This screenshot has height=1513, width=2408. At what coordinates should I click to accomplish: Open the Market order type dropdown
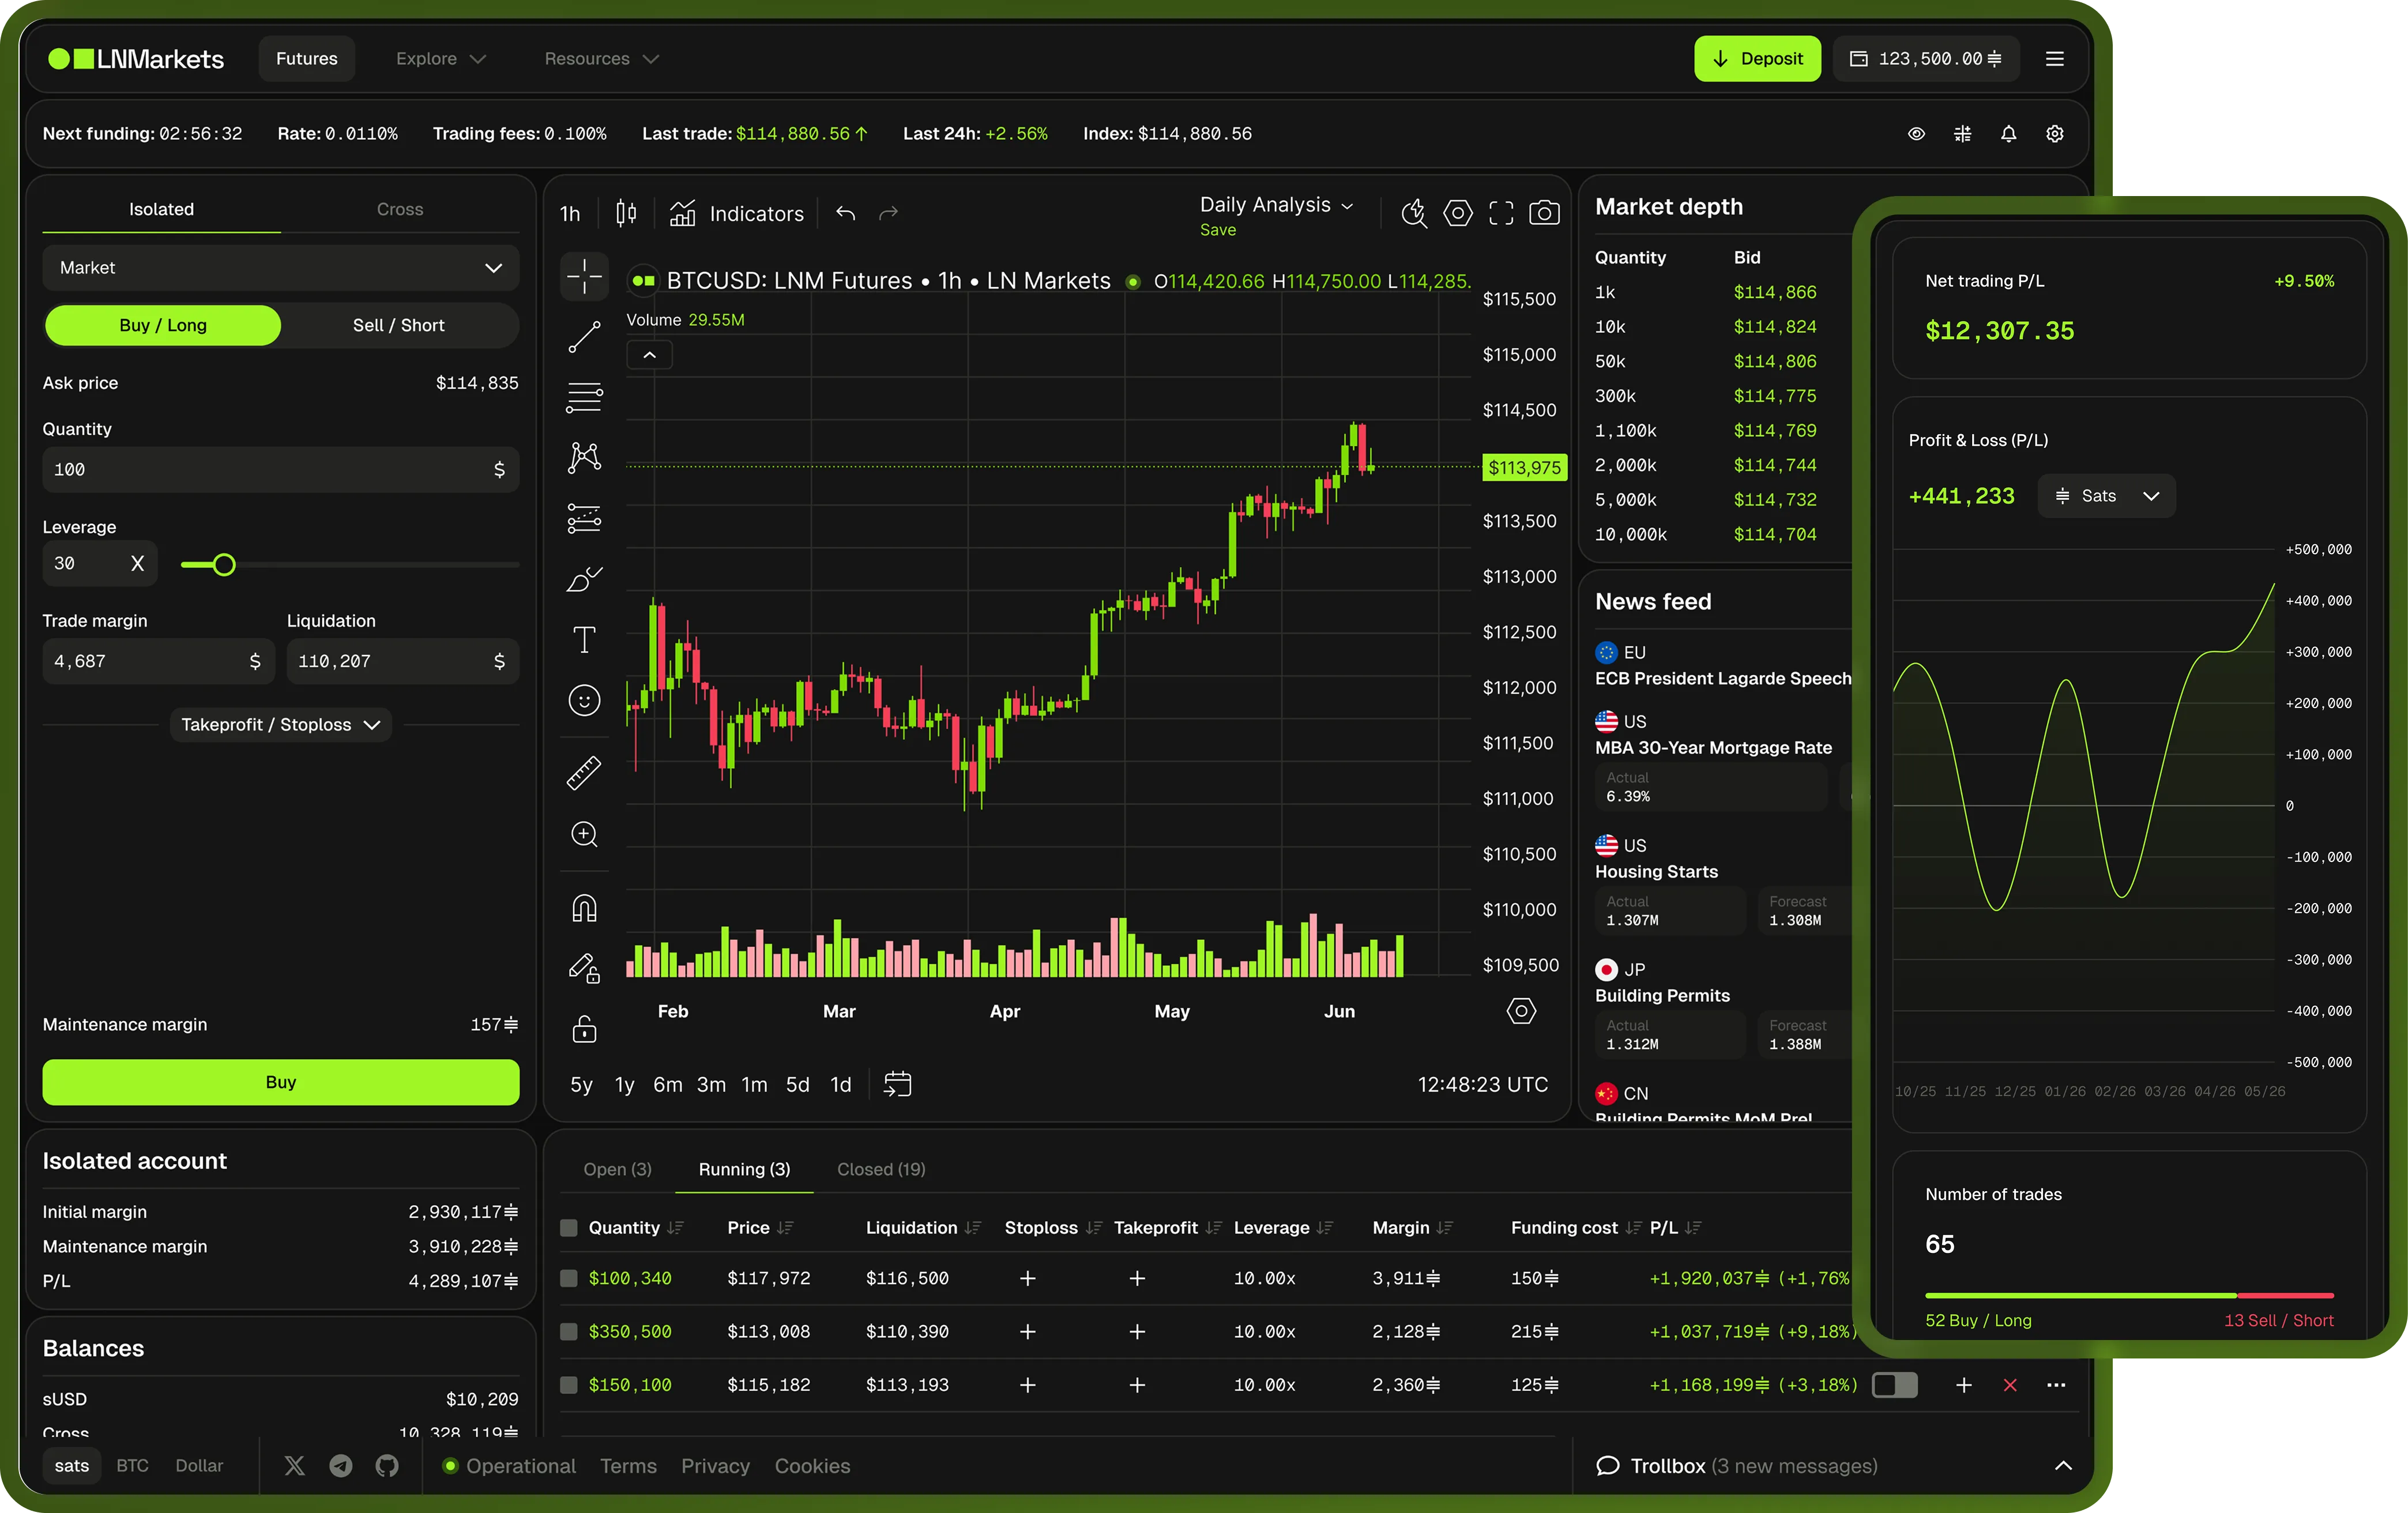[281, 268]
